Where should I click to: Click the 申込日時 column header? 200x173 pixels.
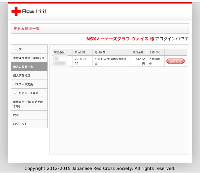coord(83,52)
